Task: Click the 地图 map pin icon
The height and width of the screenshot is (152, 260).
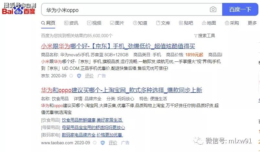Action: pyautogui.click(x=204, y=23)
